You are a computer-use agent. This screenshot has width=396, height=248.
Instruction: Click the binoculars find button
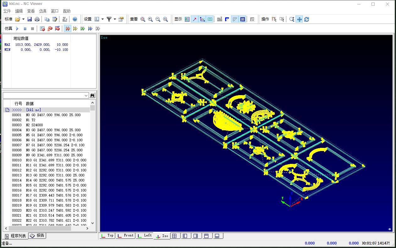(92, 95)
